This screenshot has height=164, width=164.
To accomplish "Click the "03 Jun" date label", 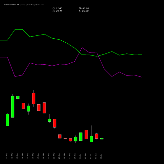I will 91,156.
